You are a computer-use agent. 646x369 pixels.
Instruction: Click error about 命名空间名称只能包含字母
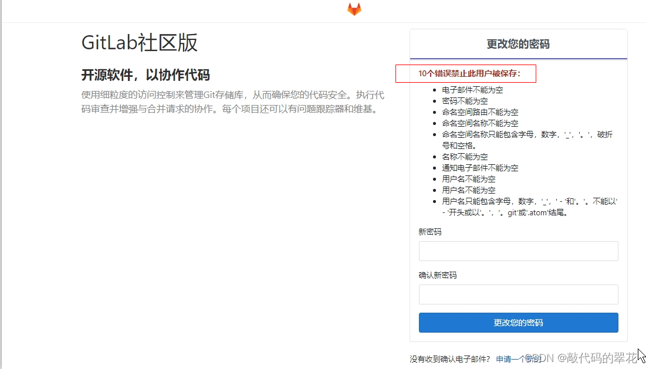527,140
